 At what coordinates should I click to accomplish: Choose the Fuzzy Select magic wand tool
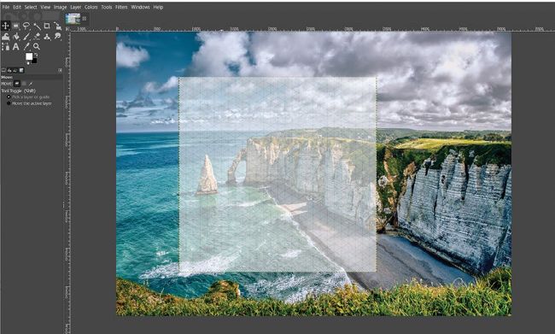coord(37,26)
